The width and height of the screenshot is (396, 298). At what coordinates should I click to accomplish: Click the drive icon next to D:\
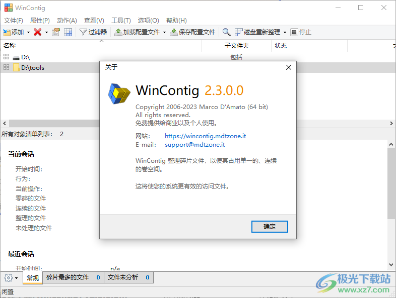16,58
